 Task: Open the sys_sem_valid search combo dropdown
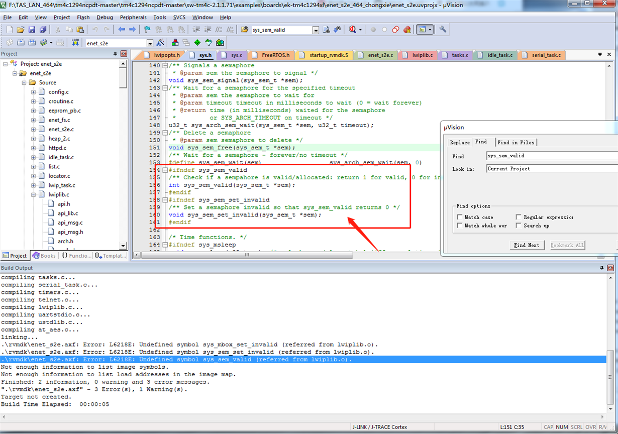[316, 30]
